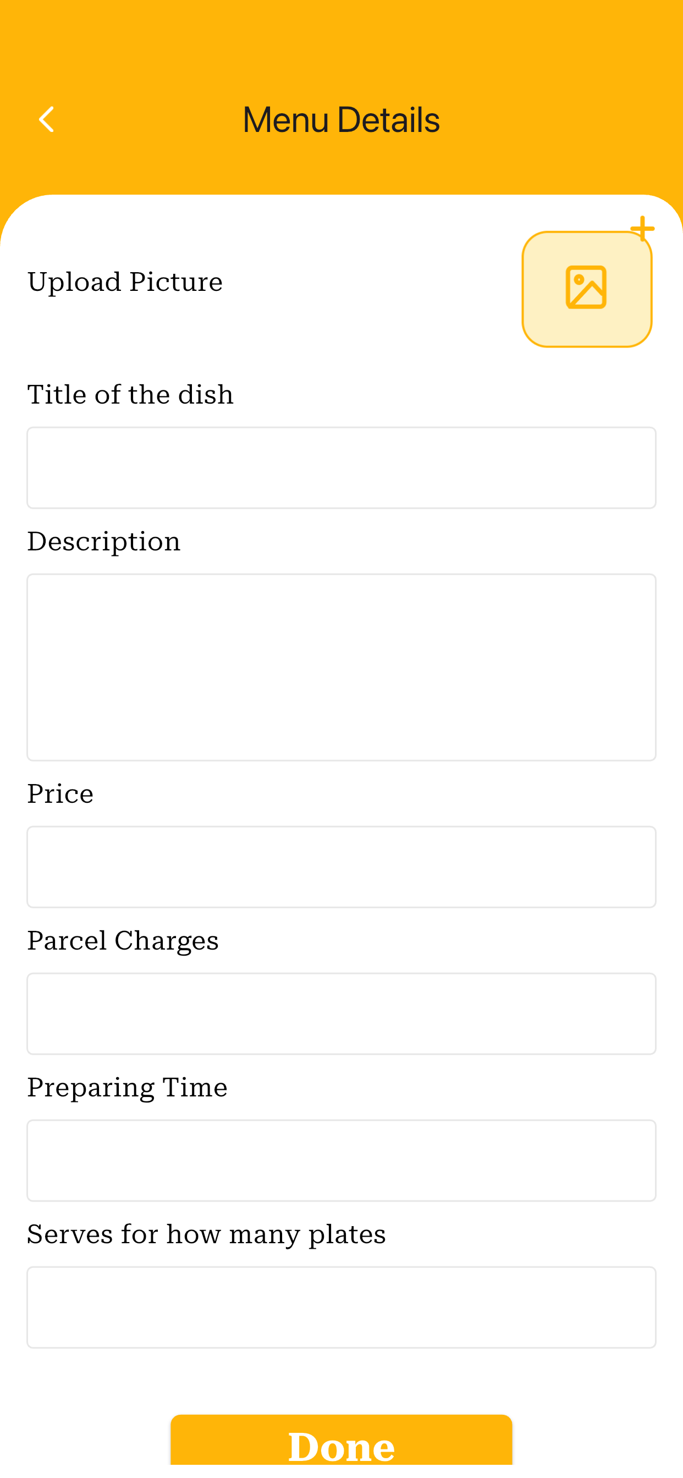The height and width of the screenshot is (1478, 683).
Task: Select the Price input field
Action: tap(341, 867)
